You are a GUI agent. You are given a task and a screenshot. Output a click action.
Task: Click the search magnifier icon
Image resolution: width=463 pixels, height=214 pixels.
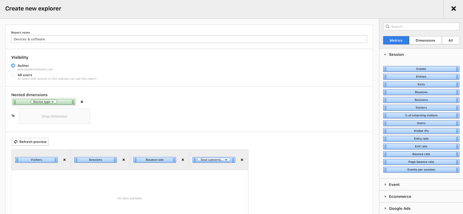[387, 27]
